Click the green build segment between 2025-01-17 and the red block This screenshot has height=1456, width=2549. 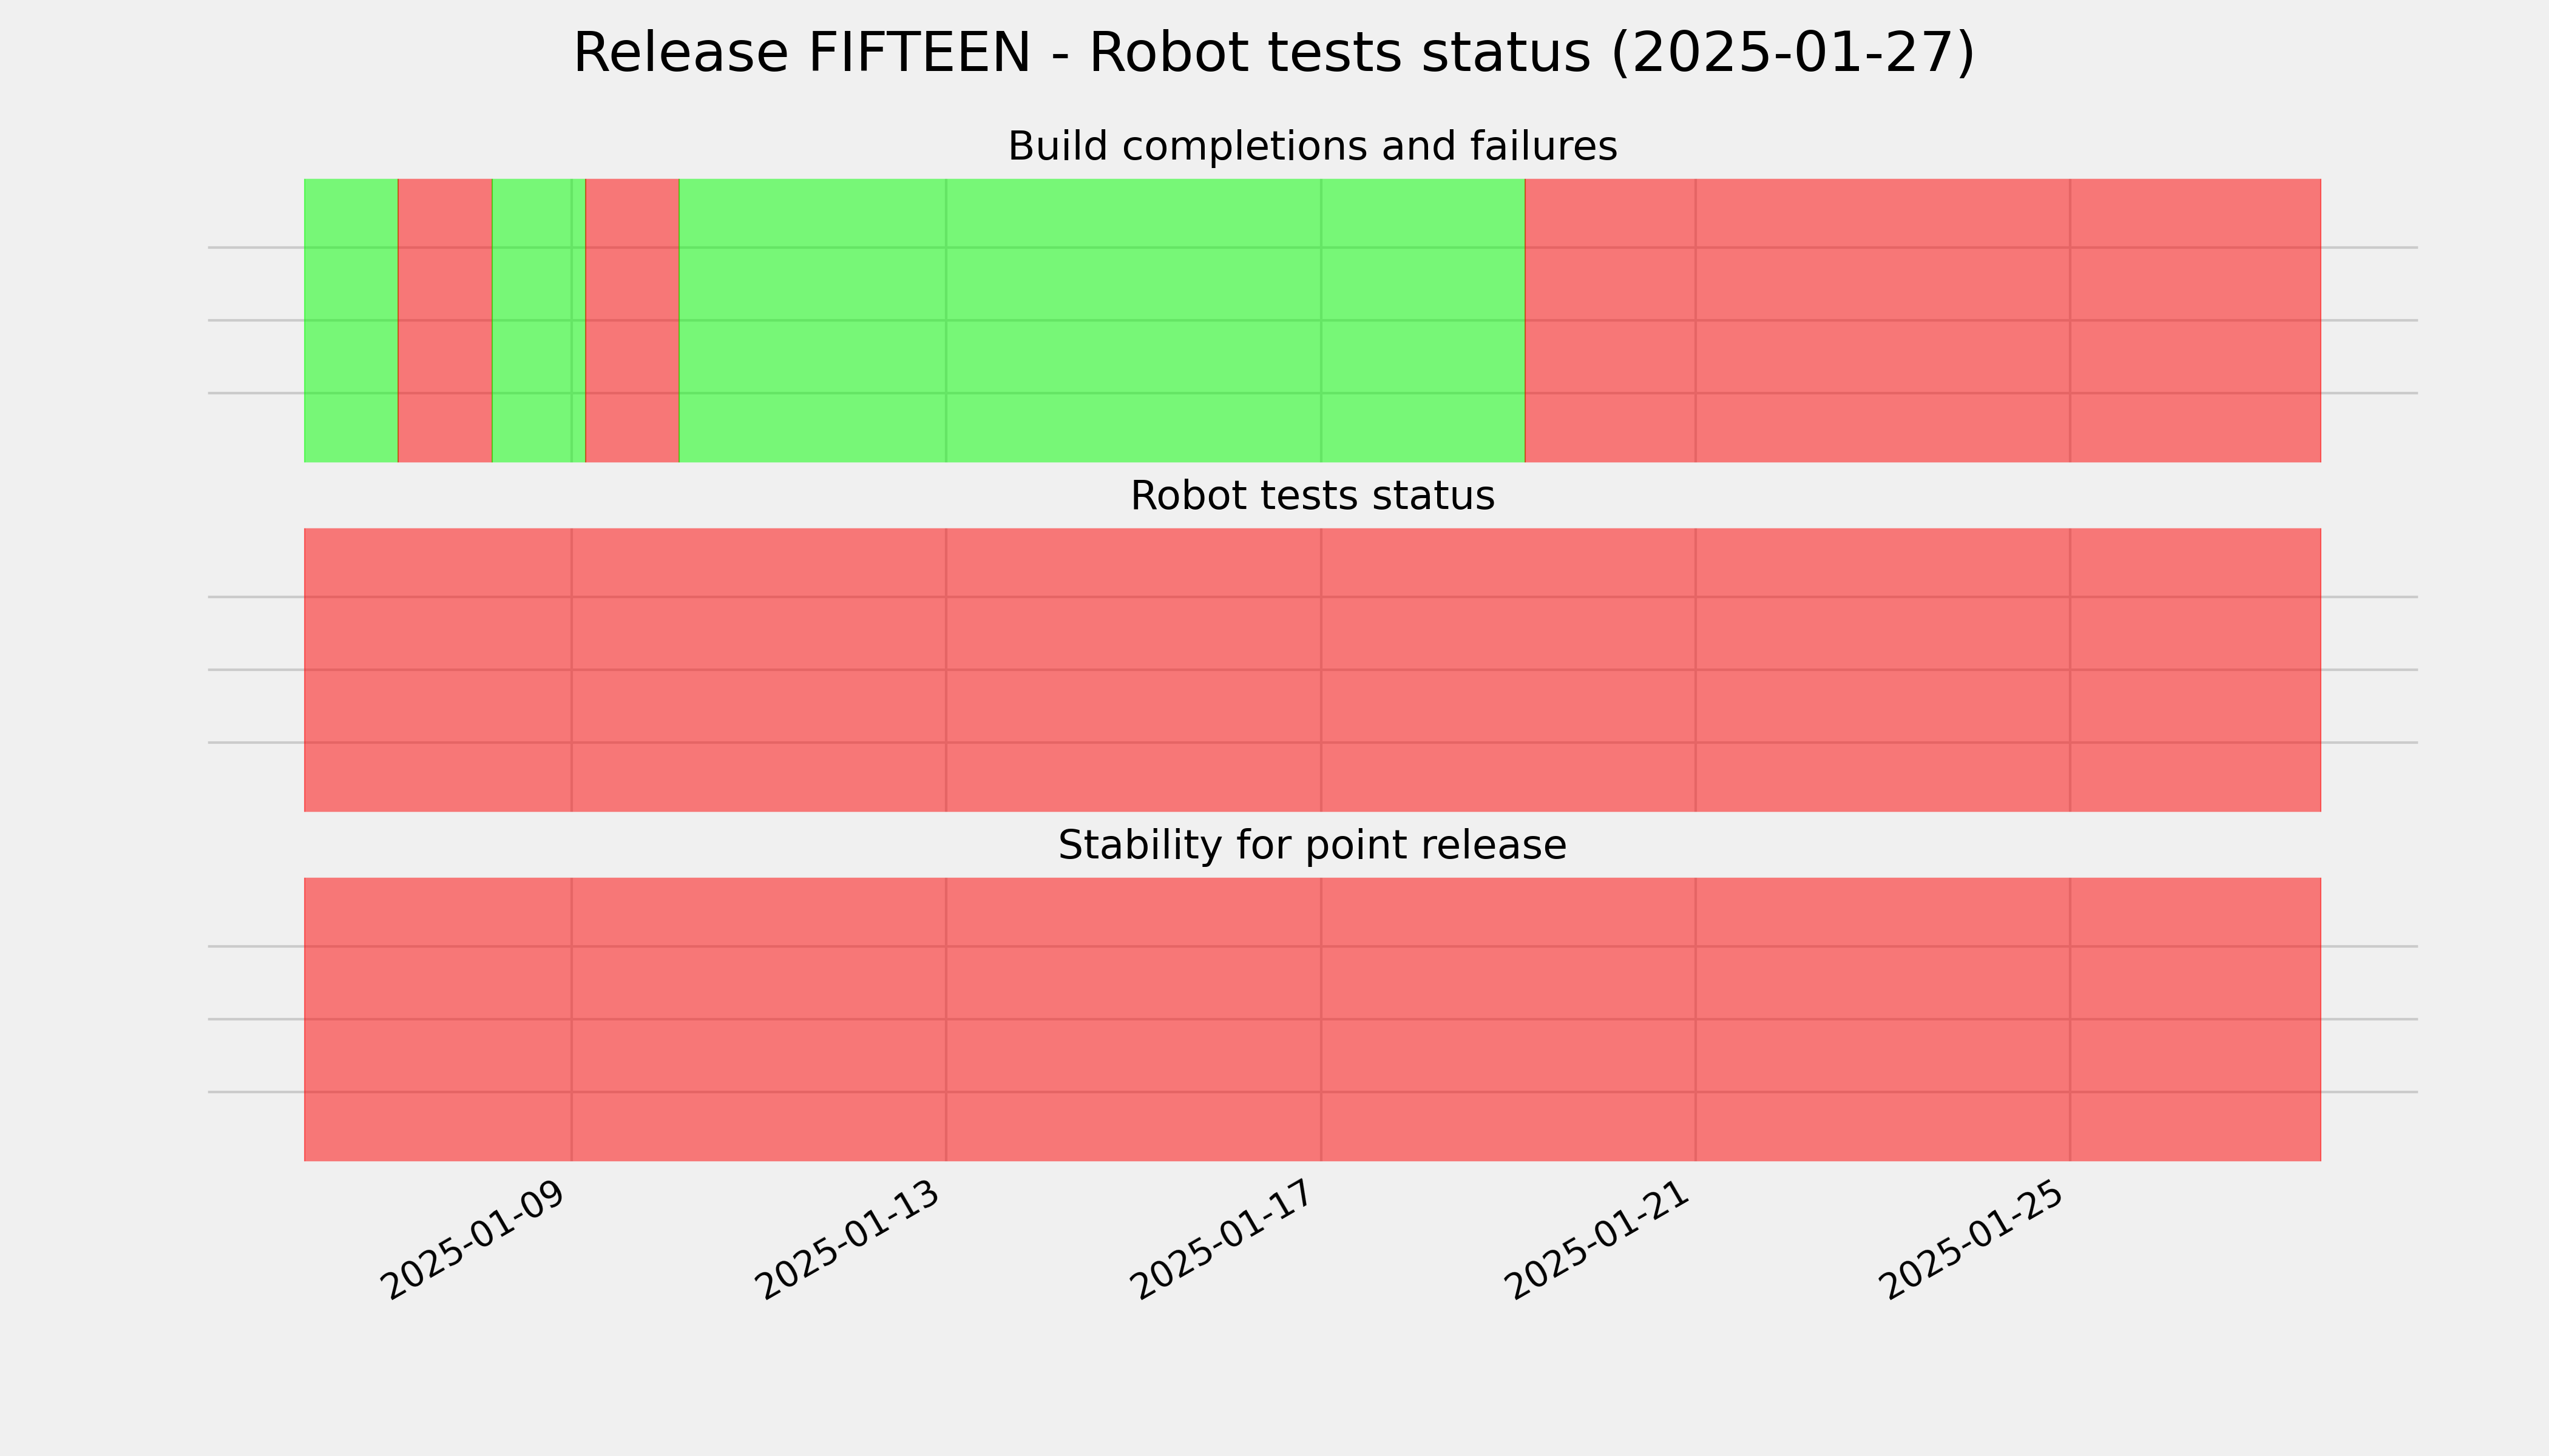click(x=1423, y=320)
